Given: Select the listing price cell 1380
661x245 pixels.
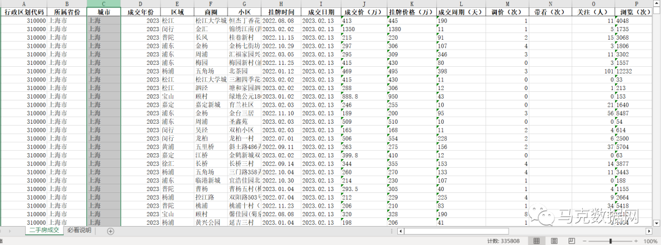Looking at the screenshot, I should (x=412, y=29).
